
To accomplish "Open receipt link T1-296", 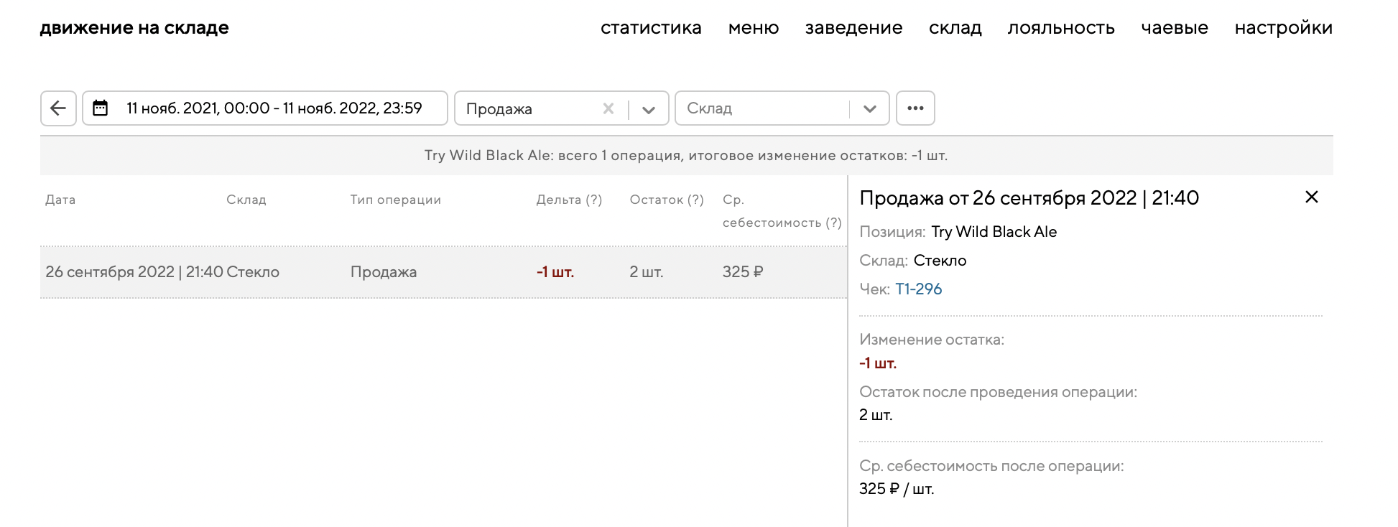I will tap(918, 289).
